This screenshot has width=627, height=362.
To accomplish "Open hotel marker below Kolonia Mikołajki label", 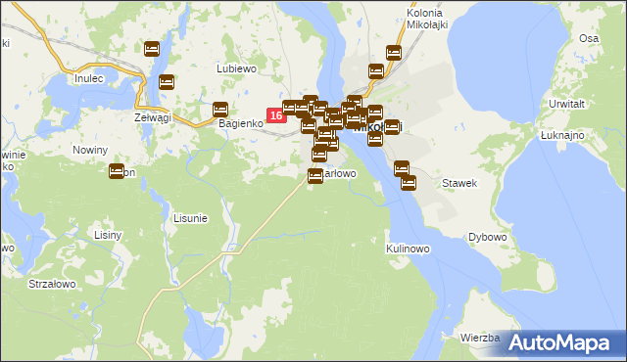I will pos(394,53).
